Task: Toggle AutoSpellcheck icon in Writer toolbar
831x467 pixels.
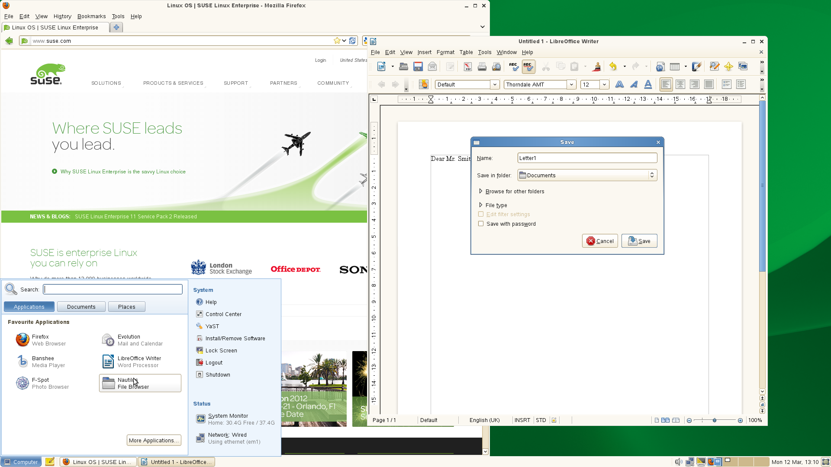Action: [x=528, y=67]
